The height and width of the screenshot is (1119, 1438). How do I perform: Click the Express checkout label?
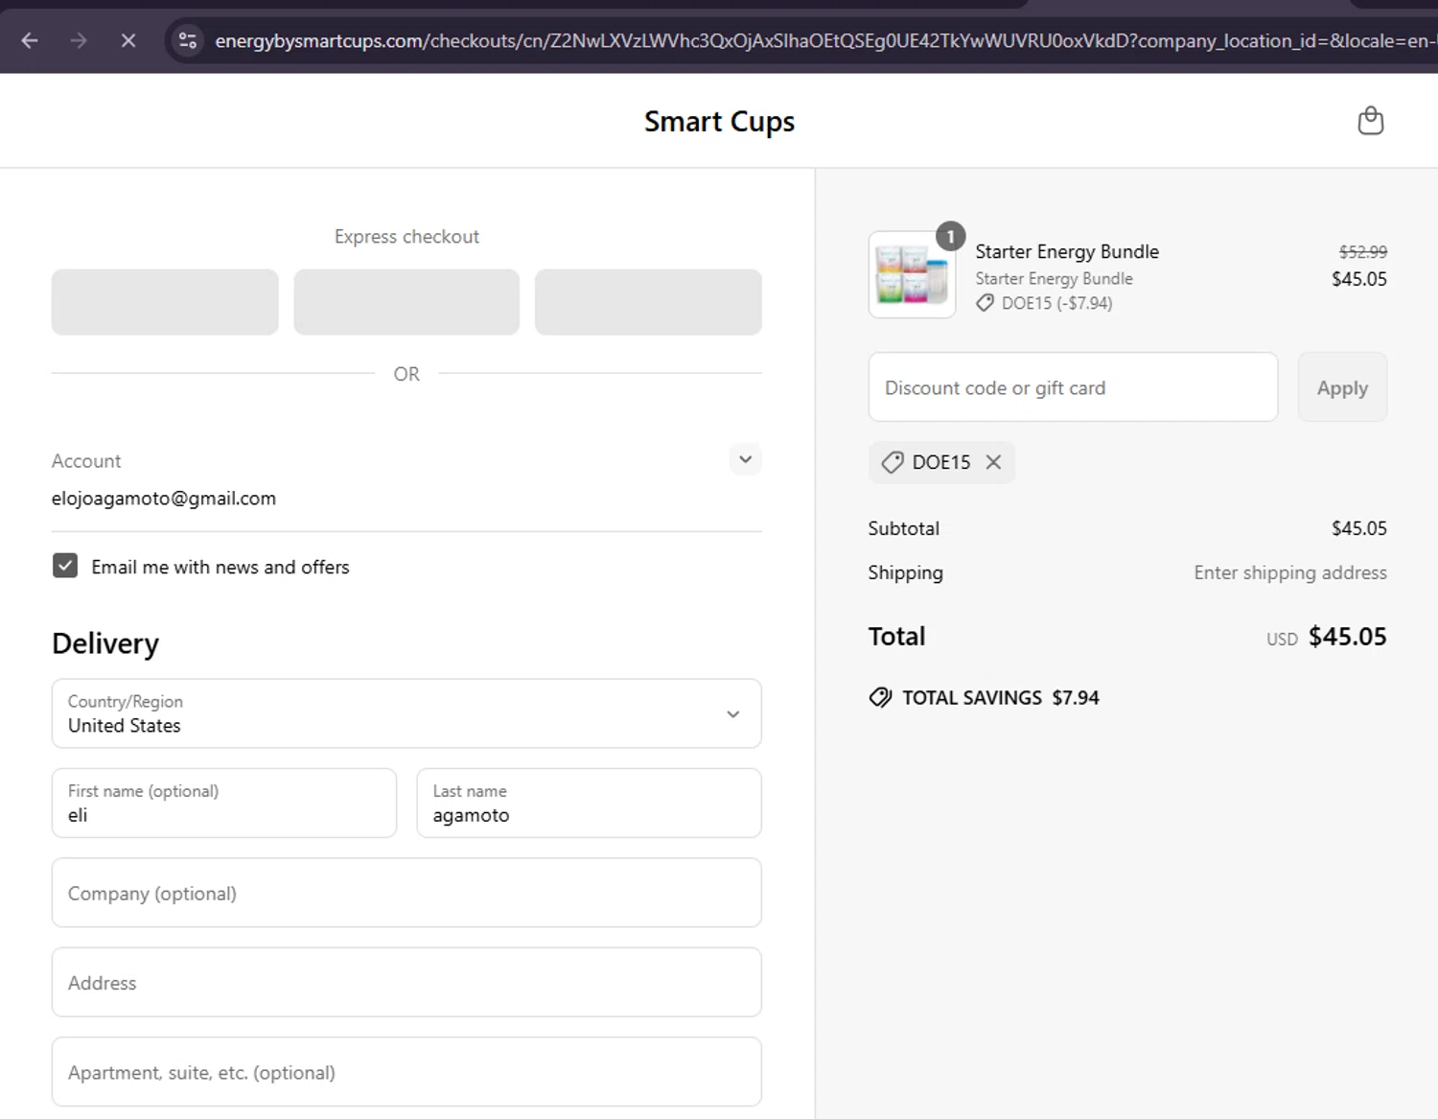(406, 237)
